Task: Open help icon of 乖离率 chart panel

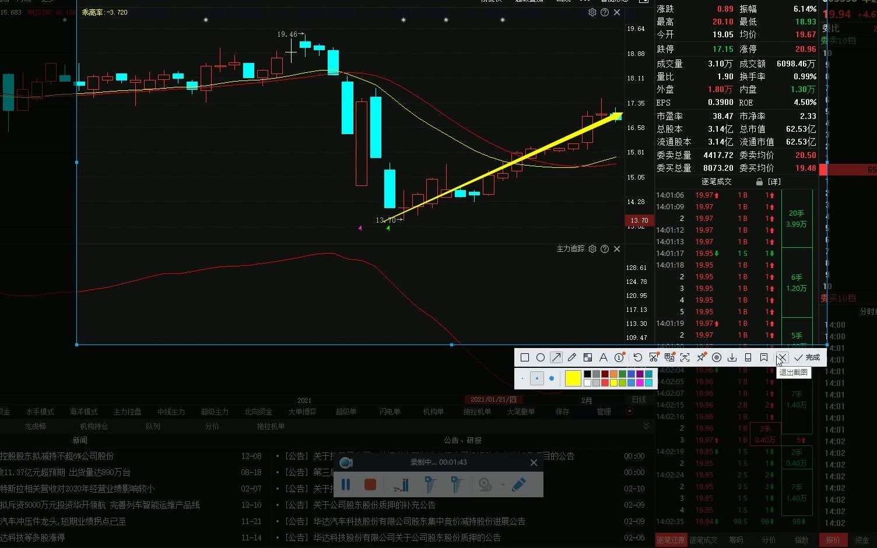Action: (x=605, y=12)
